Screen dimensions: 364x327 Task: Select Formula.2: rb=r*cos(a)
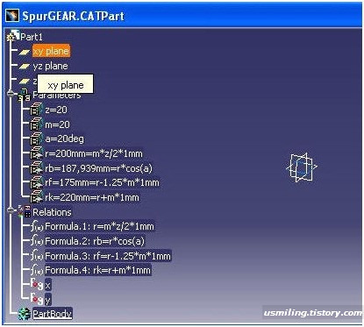point(95,241)
